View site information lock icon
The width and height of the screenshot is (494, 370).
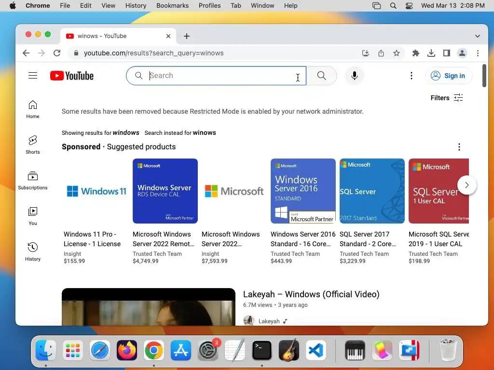pos(76,53)
